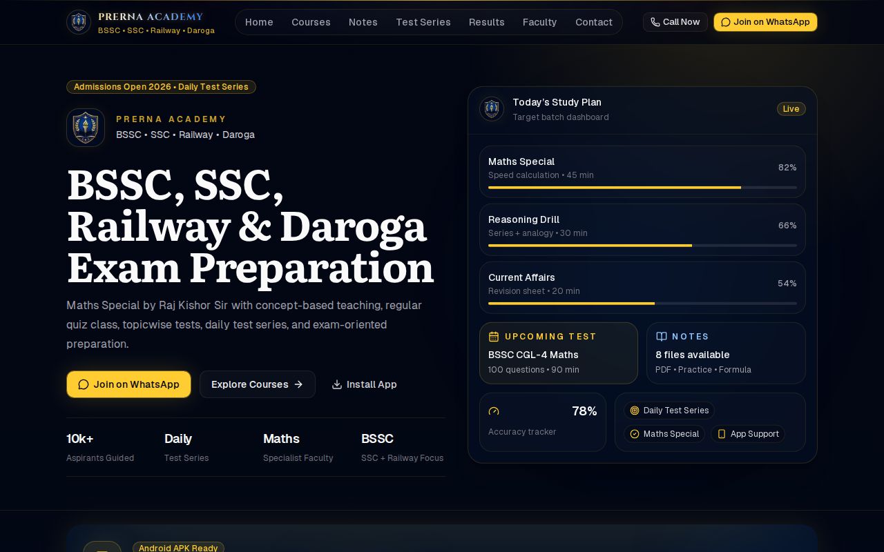884x552 pixels.
Task: Click the Call Now button
Action: [675, 22]
